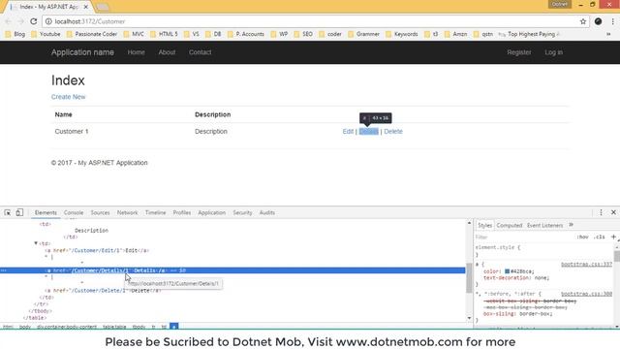Add a new style rule with plus icon

pos(613,237)
